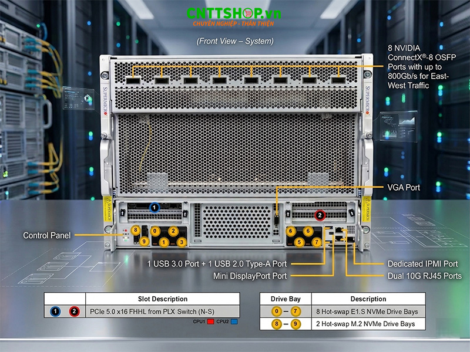
Task: Click the "Slot Description" table header
Action: [x=163, y=299]
